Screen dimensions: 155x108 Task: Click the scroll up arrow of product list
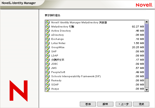(x=147, y=22)
